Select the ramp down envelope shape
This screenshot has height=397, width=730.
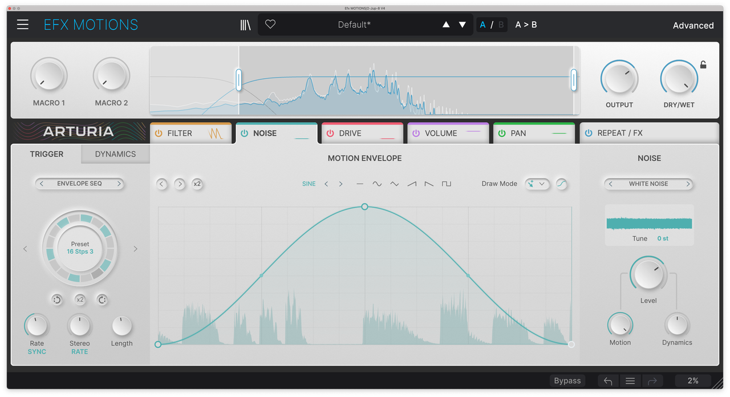click(x=429, y=184)
